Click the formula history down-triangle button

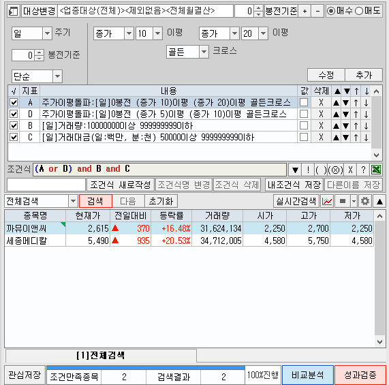pos(295,170)
